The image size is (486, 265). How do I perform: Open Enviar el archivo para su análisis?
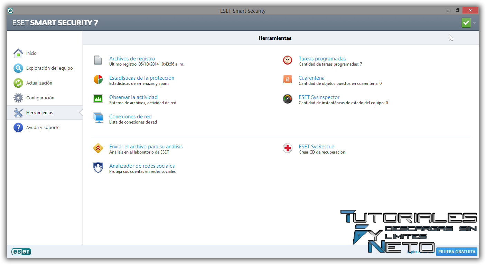coord(146,147)
